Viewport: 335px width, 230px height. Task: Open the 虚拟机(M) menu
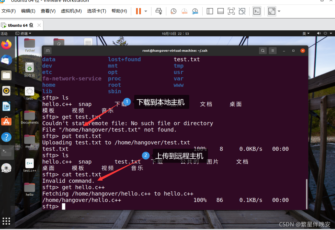tap(71, 11)
